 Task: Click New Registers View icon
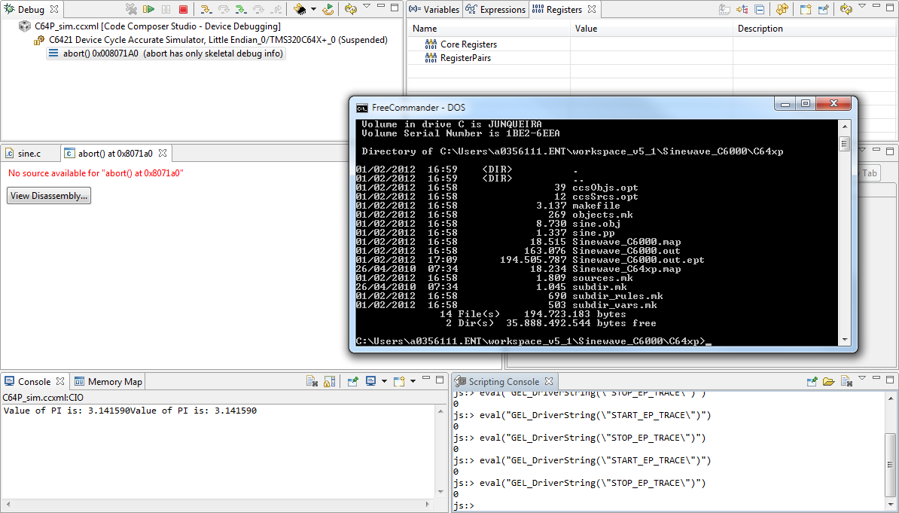pos(806,9)
